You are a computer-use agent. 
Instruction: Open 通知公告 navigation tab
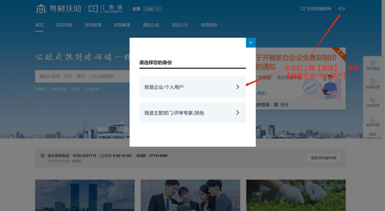pos(151,25)
